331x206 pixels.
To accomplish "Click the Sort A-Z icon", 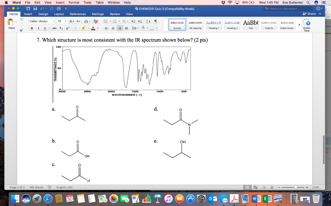I will click(x=148, y=21).
